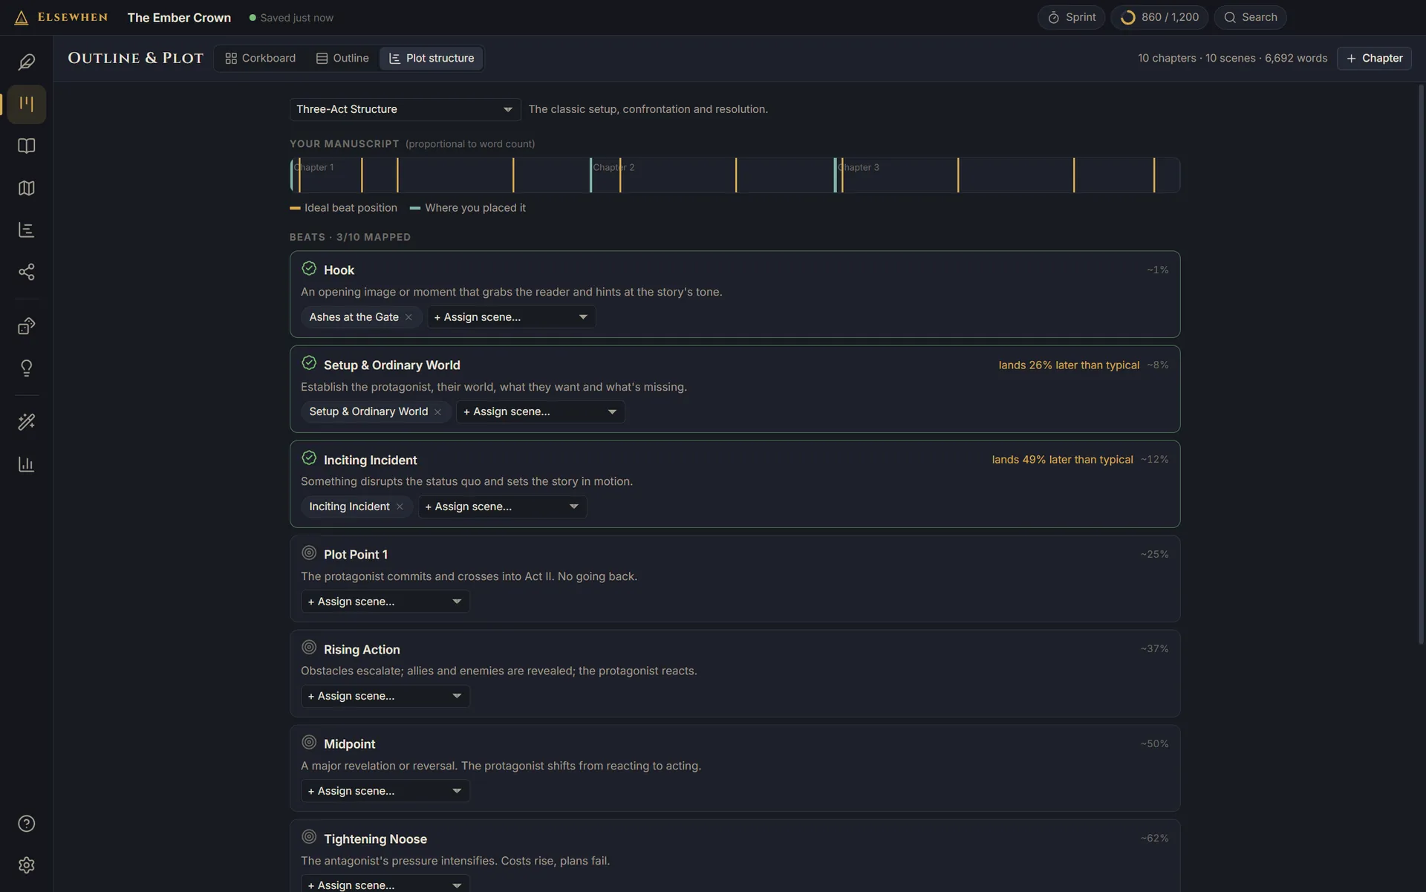This screenshot has height=892, width=1426.
Task: Open the Three-Act Structure dropdown
Action: [x=405, y=109]
